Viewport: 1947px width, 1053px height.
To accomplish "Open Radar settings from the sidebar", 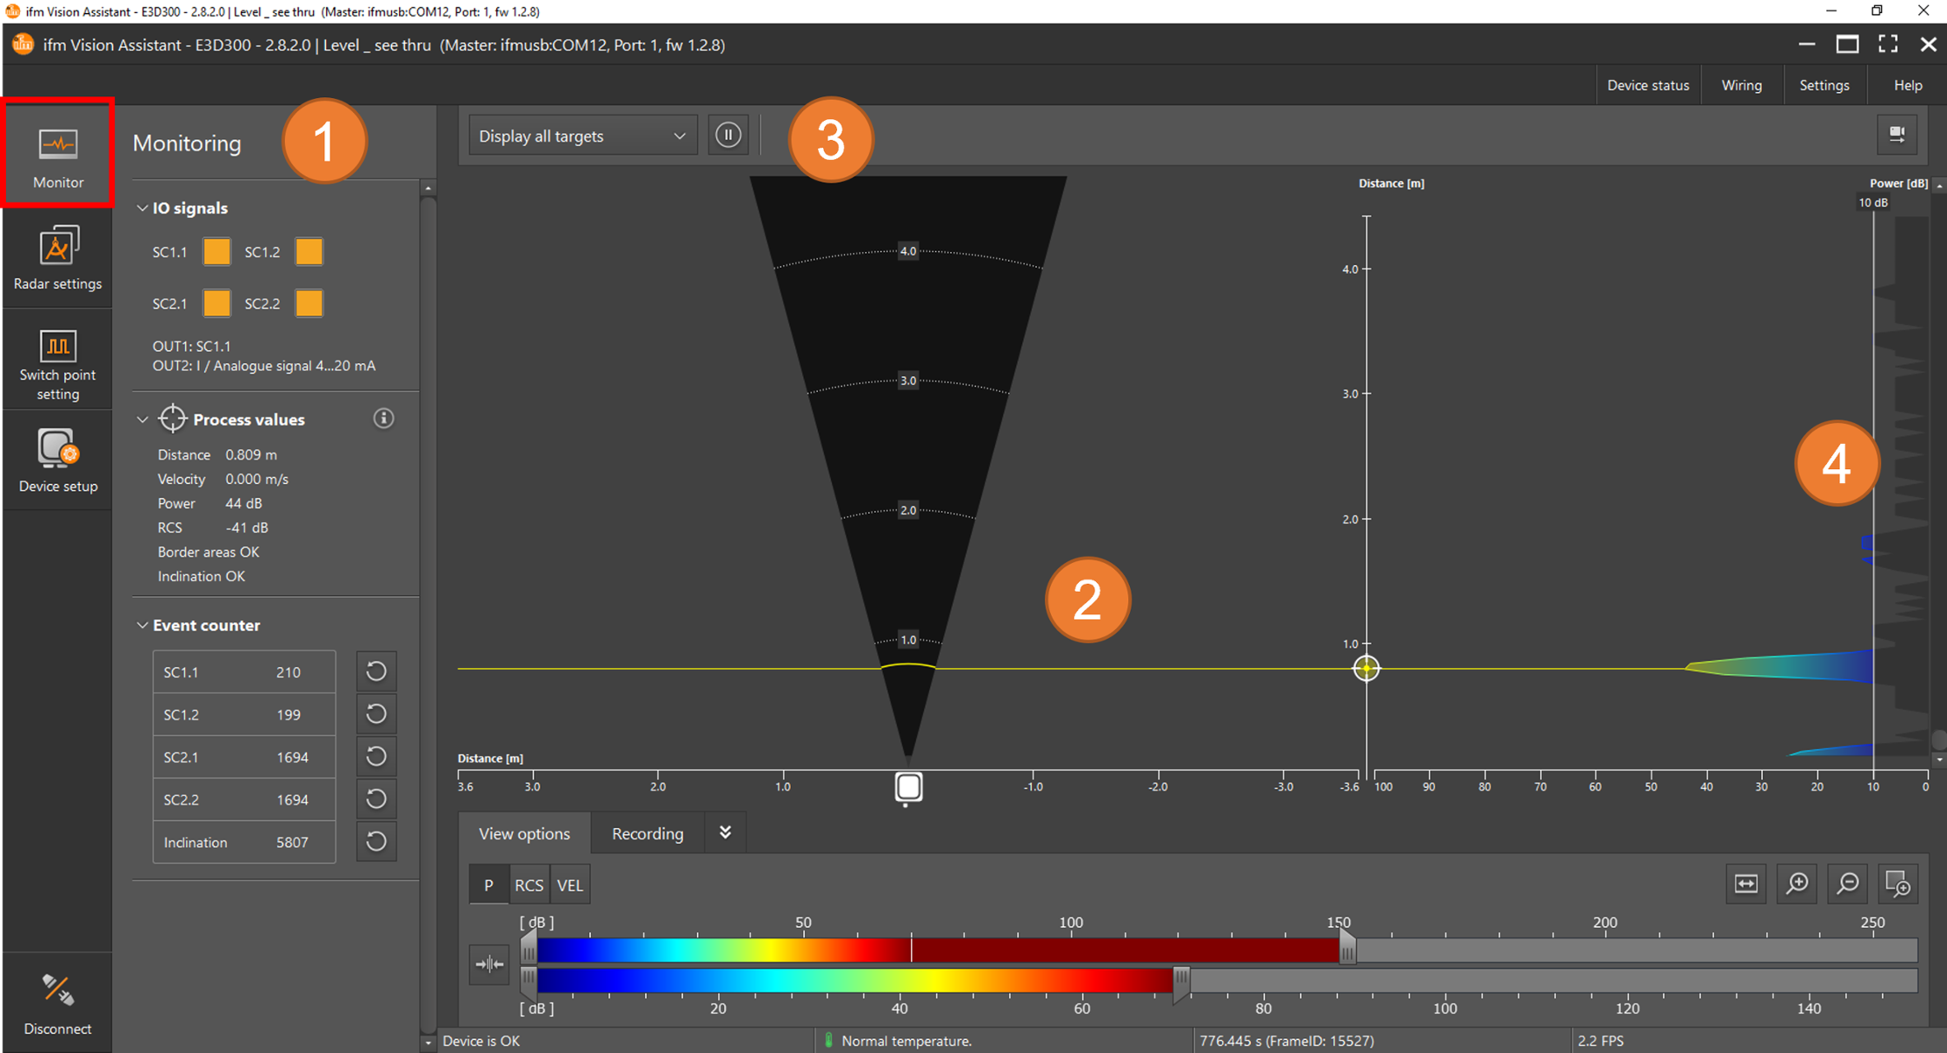I will [57, 258].
